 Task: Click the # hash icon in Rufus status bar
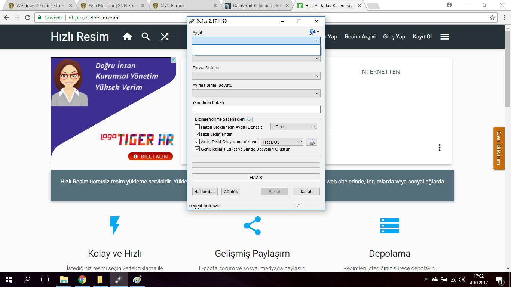tap(298, 206)
